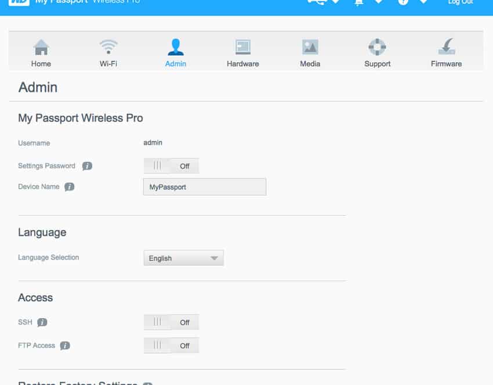Open the Hardware section
The height and width of the screenshot is (385, 493).
point(242,53)
